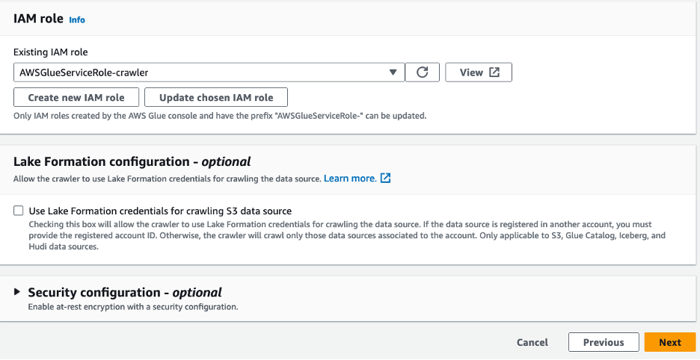Open the Learn more link
Screen dimensions: 700x360
(349, 179)
